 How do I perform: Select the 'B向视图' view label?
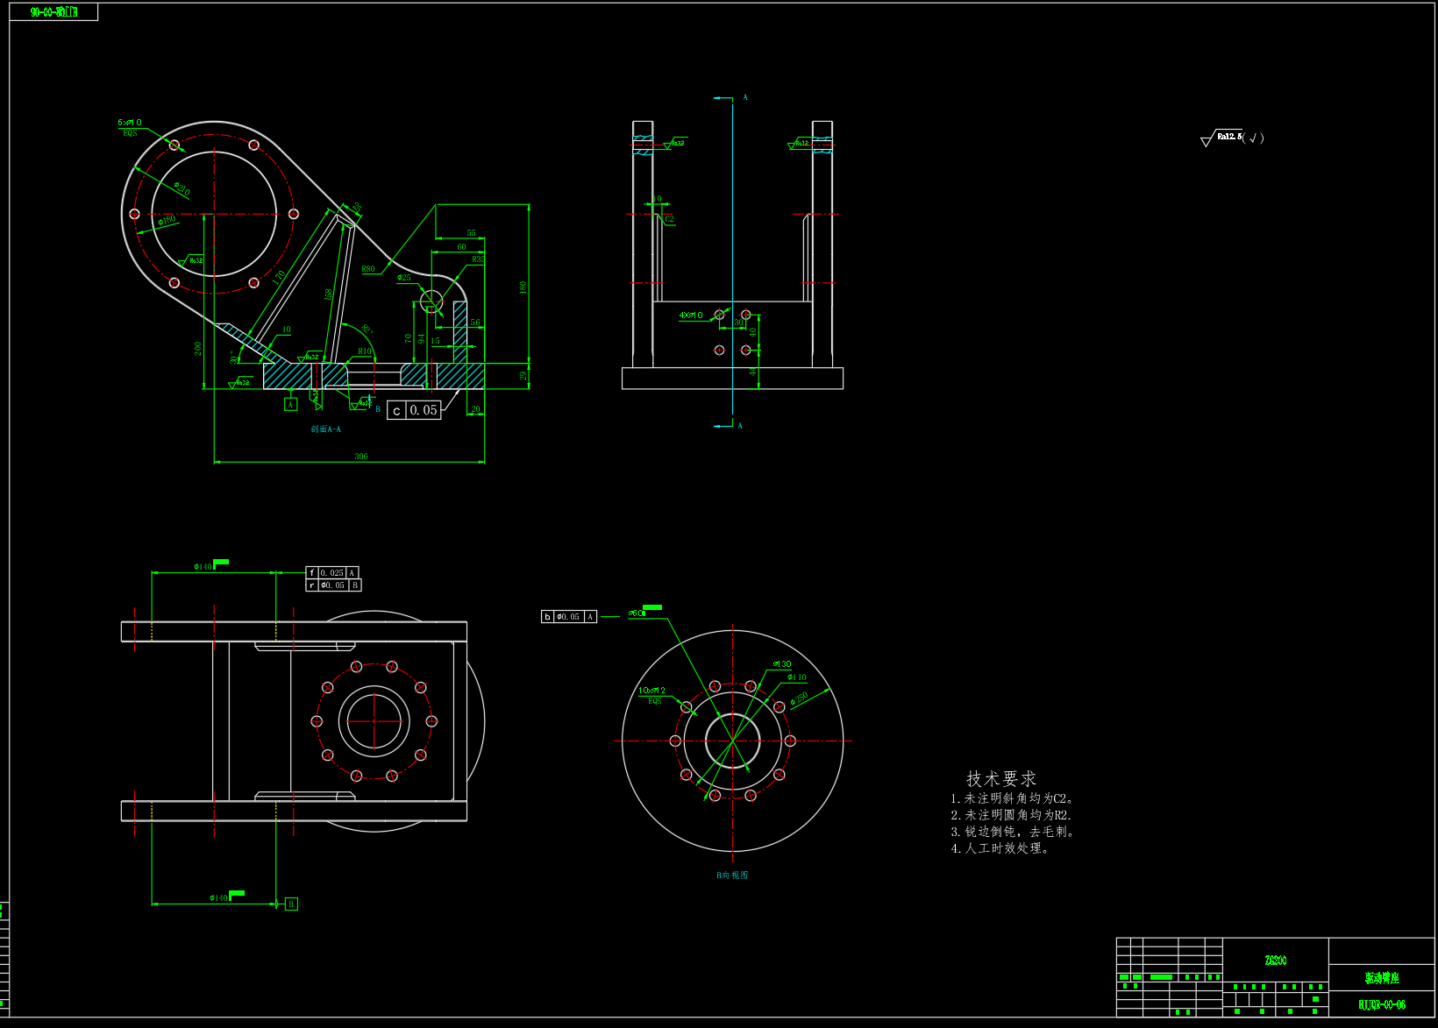click(x=732, y=876)
